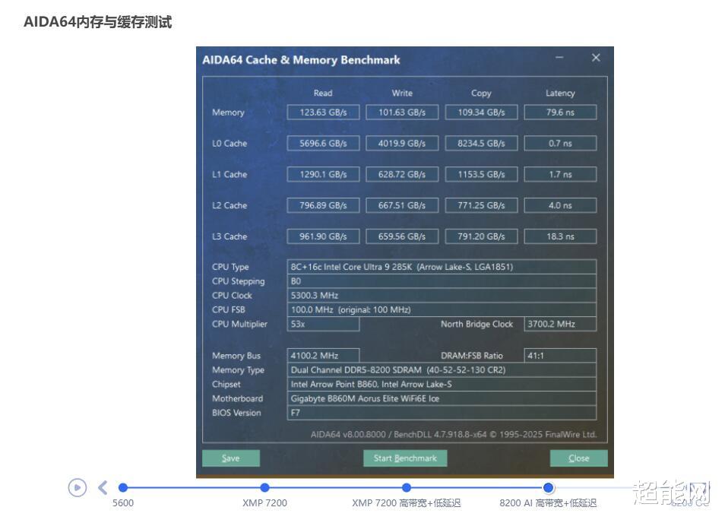Click L3 Cache Write value 659.56 GB/s

click(402, 236)
